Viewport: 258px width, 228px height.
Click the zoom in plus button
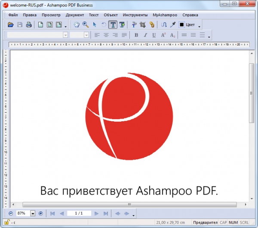tap(41, 213)
